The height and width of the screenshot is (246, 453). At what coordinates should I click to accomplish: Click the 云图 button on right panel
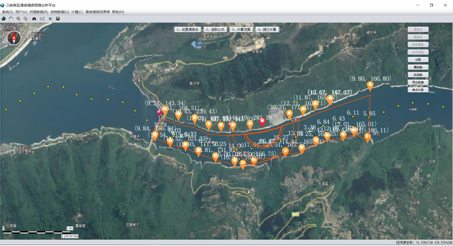pos(418,60)
